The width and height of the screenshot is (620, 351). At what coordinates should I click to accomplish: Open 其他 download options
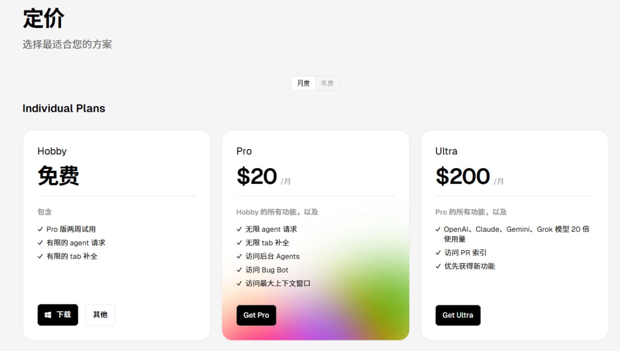(100, 315)
